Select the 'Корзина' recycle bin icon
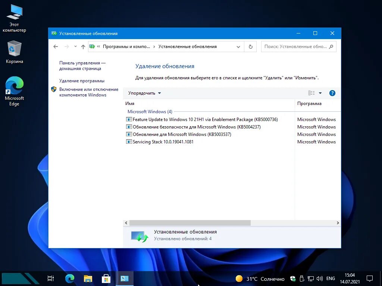The width and height of the screenshot is (382, 286). coord(15,52)
